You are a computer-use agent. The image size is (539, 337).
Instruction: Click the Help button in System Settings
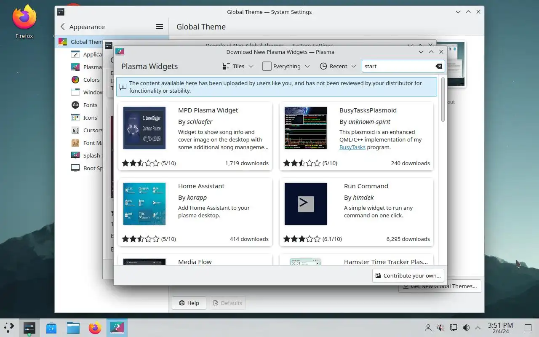coord(189,303)
